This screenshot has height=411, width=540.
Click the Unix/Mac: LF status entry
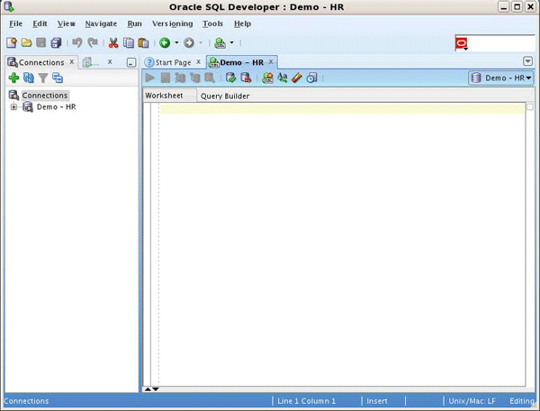coord(472,401)
